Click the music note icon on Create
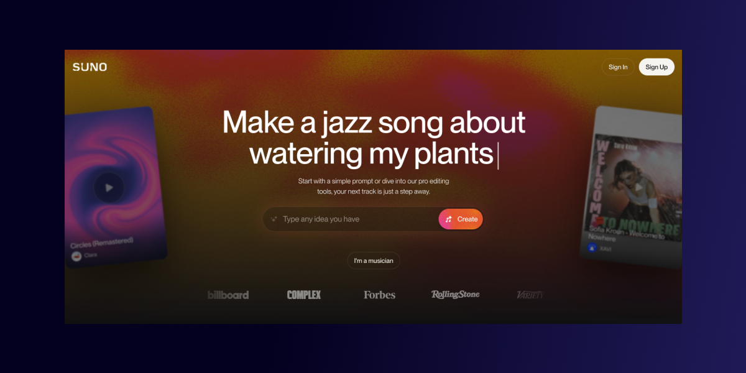The height and width of the screenshot is (373, 746). point(449,219)
